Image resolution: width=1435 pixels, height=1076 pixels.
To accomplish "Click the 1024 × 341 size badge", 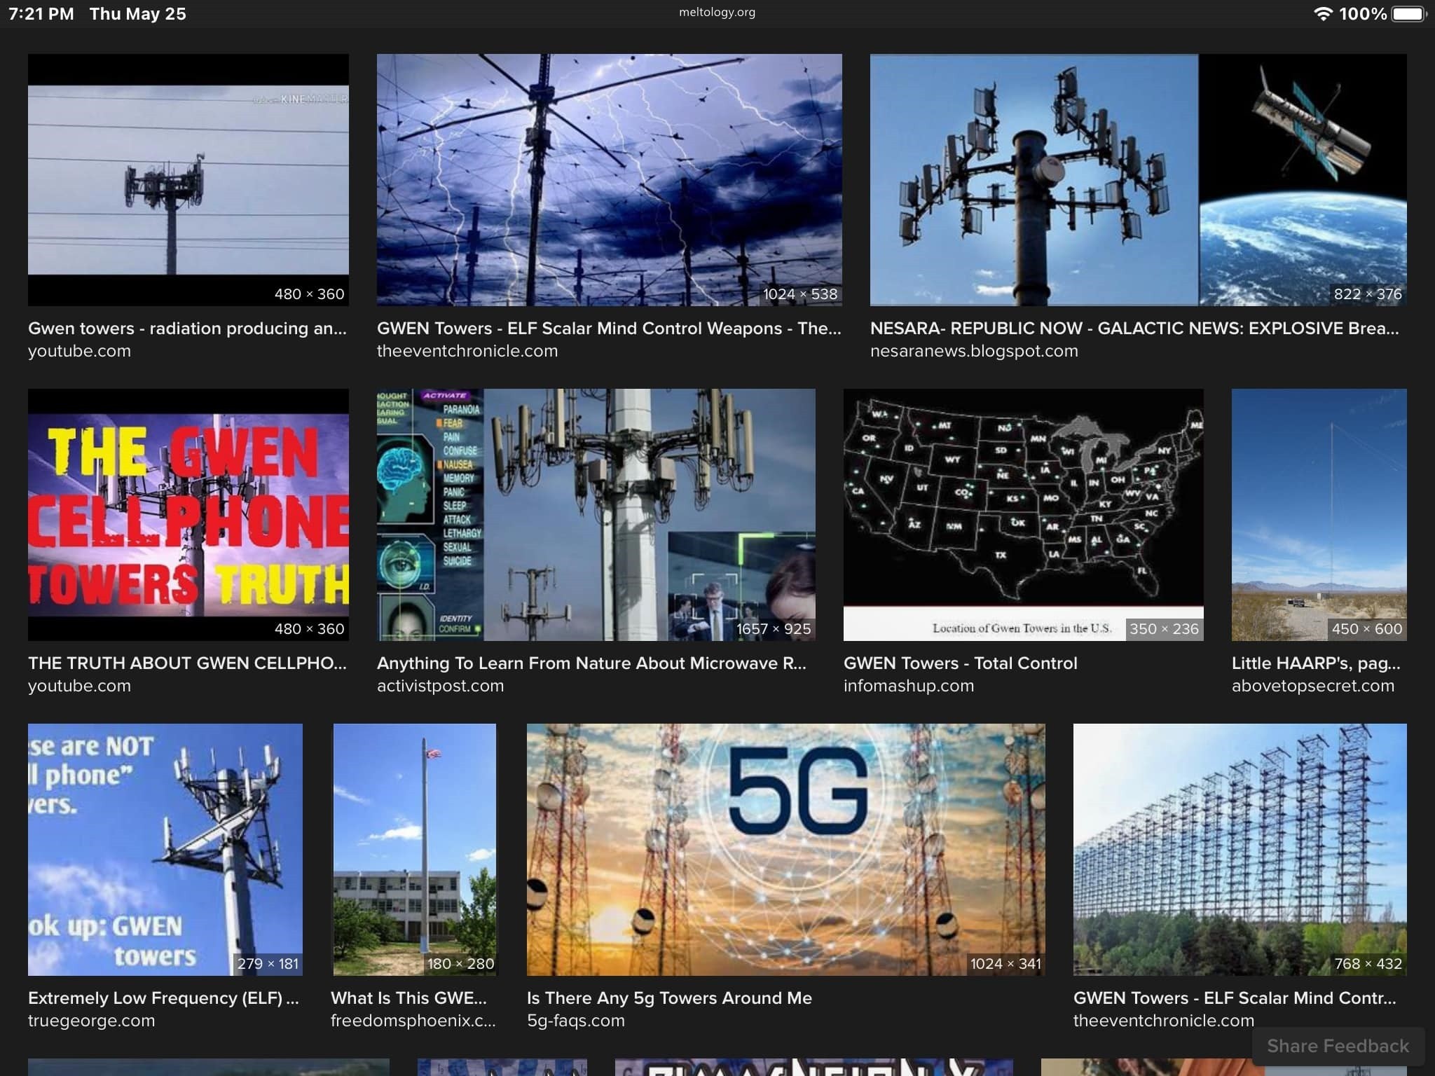I will pyautogui.click(x=1005, y=964).
